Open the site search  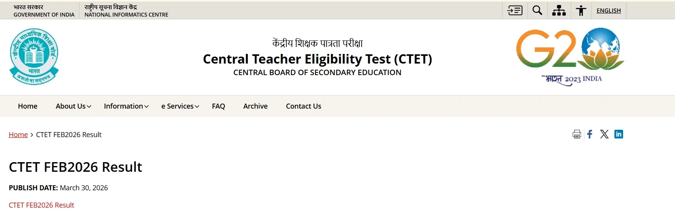[537, 10]
